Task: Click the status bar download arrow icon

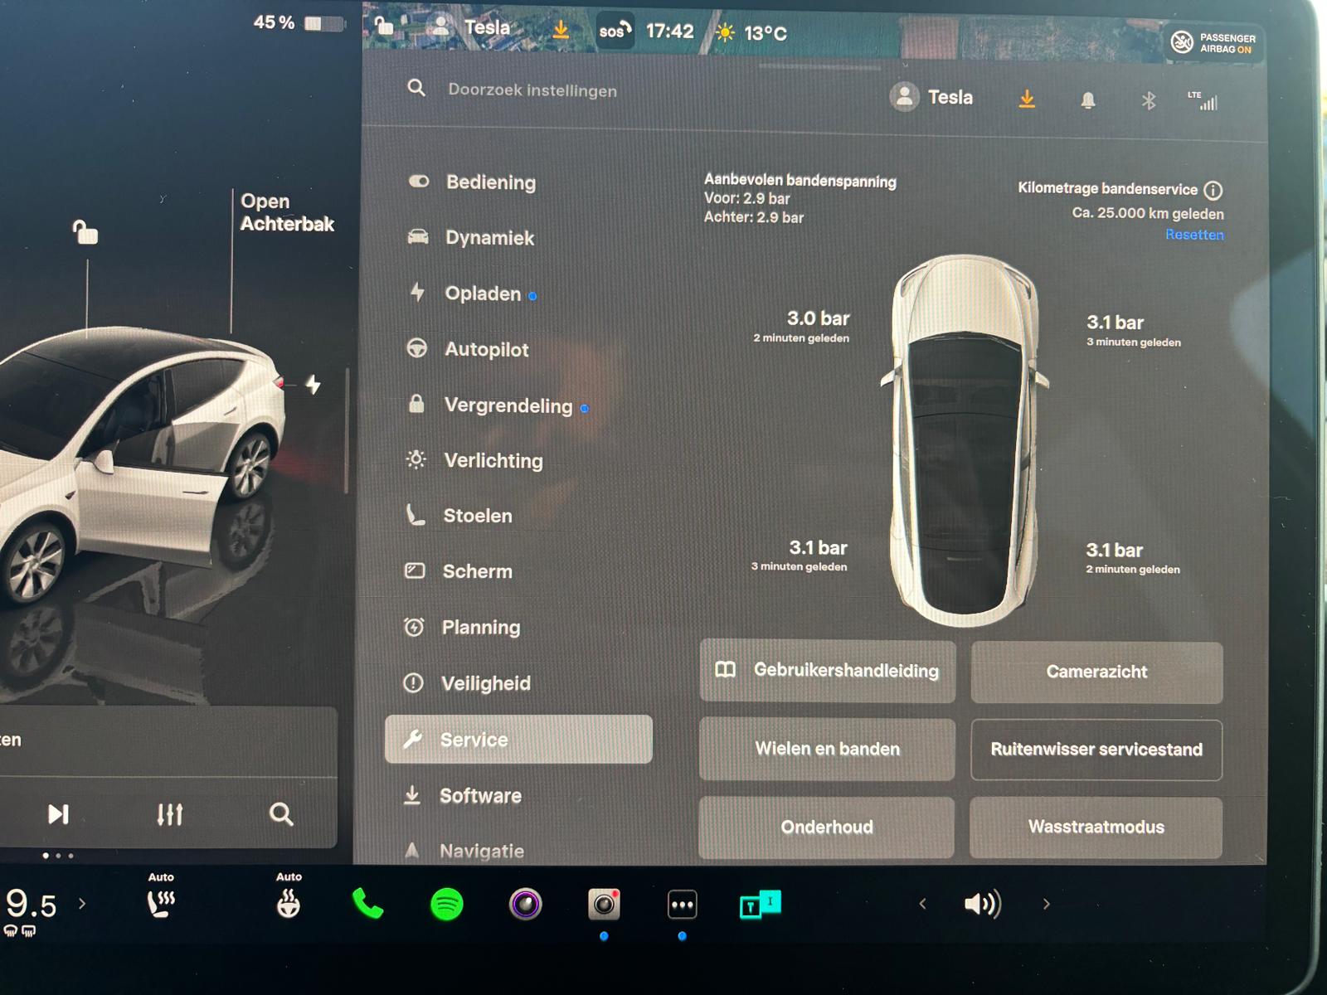Action: (x=561, y=30)
